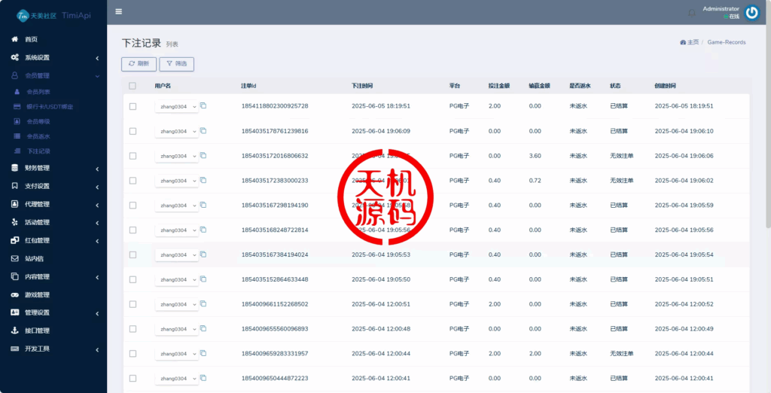
Task: Click the 首页 home icon in sidebar
Action: click(x=15, y=39)
